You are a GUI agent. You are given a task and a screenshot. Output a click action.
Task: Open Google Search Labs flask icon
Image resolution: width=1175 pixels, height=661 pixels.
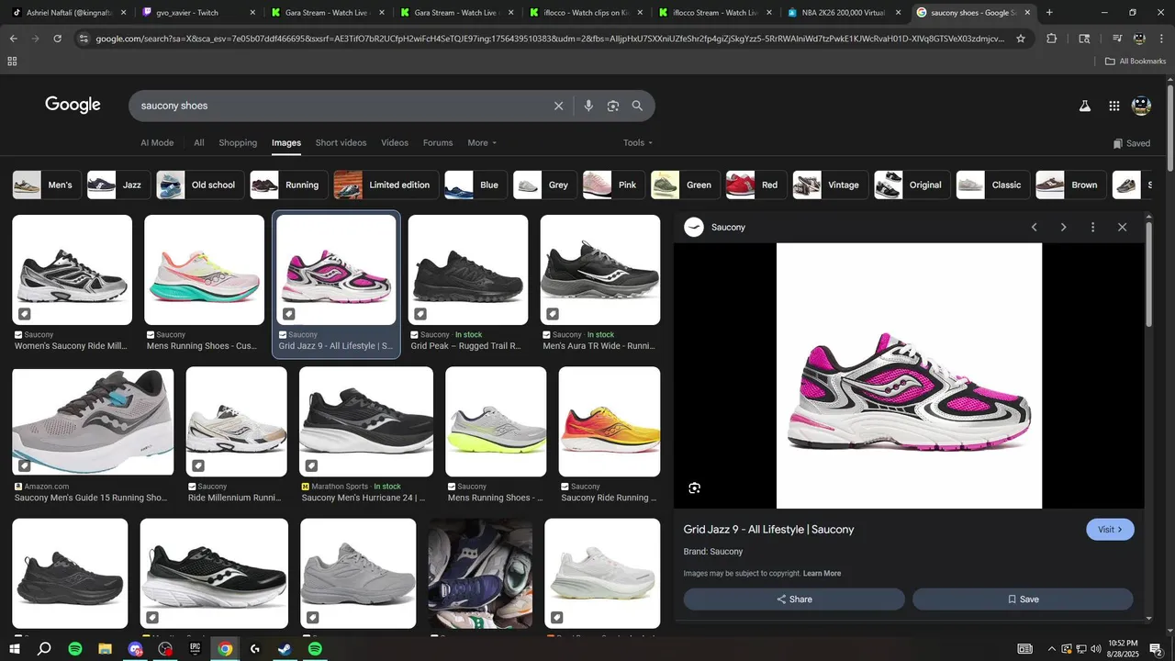pos(1085,106)
